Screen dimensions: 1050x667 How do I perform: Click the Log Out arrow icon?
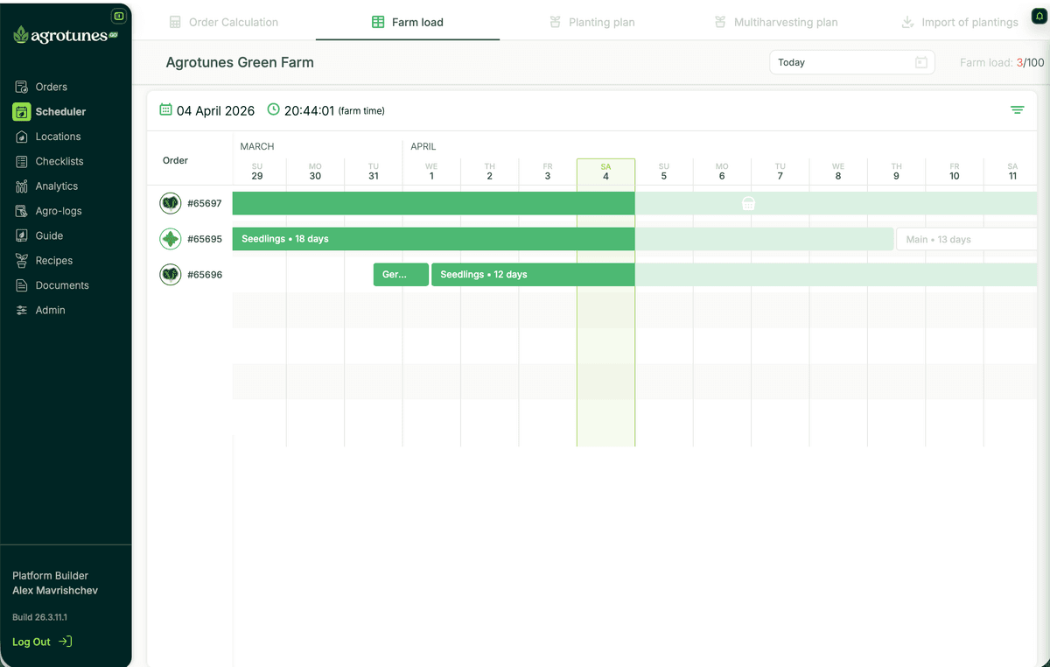66,642
